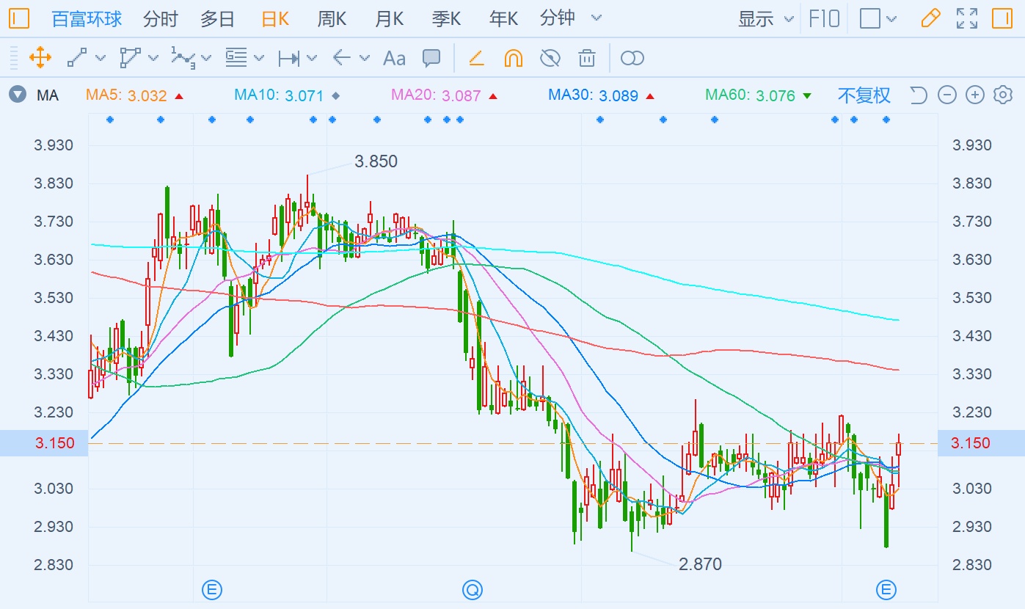
Task: Open chart settings gear icon
Action: (1002, 95)
